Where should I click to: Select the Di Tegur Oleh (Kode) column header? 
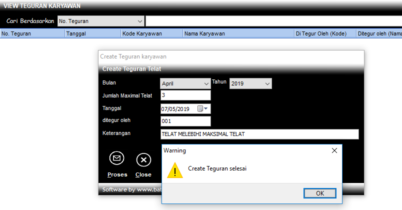[x=324, y=34]
